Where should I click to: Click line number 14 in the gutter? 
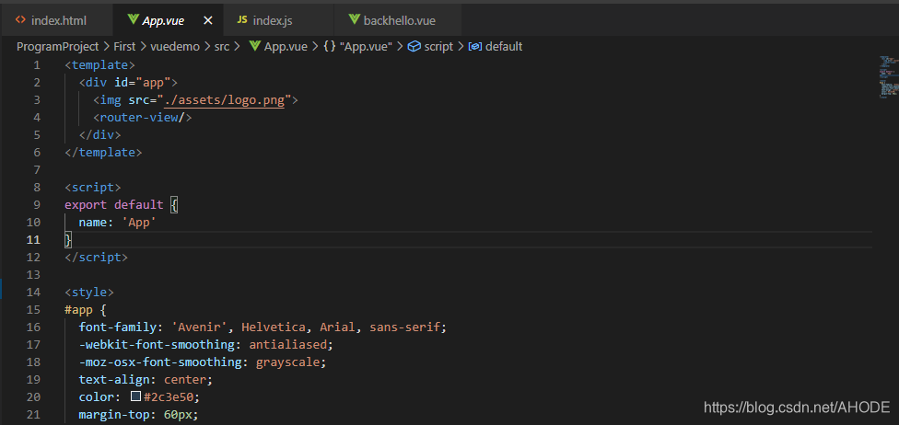pyautogui.click(x=33, y=293)
